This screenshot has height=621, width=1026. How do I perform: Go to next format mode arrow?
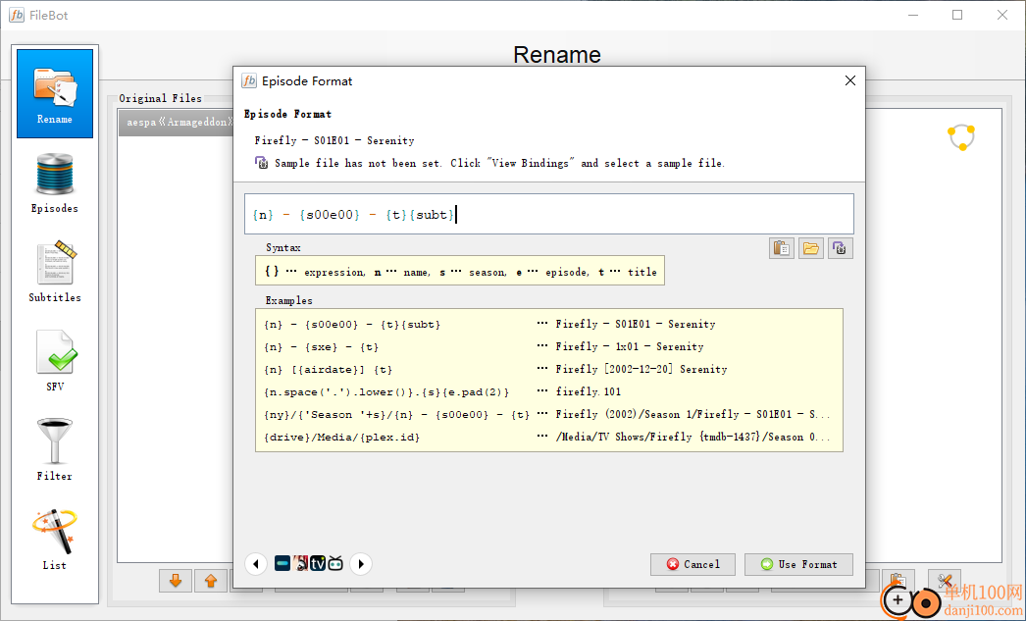pyautogui.click(x=361, y=563)
